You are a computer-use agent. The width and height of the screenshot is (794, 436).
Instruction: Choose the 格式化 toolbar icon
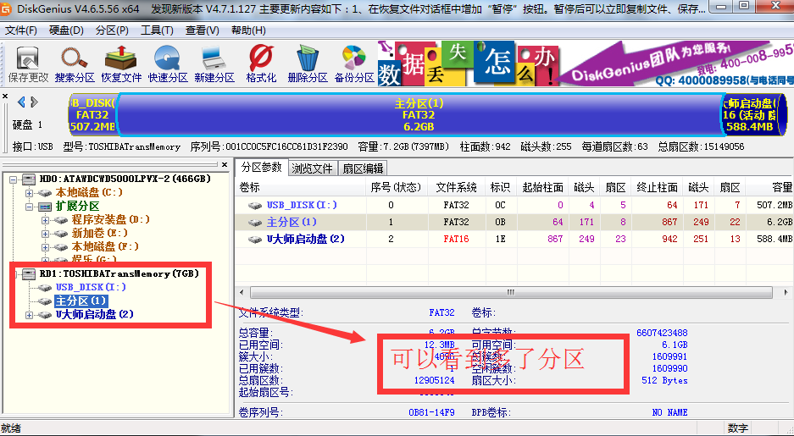click(261, 63)
